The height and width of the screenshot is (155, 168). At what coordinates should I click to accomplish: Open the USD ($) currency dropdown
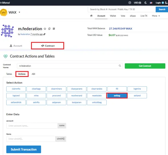coord(138,3)
